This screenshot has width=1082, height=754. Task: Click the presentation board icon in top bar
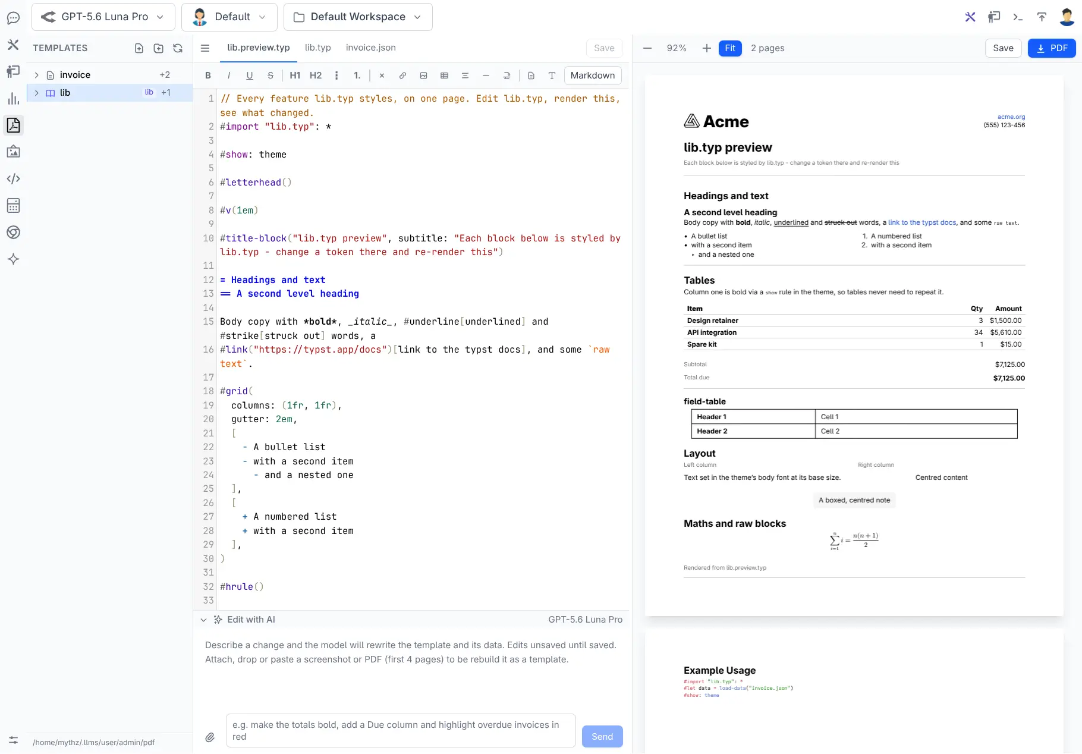coord(994,17)
